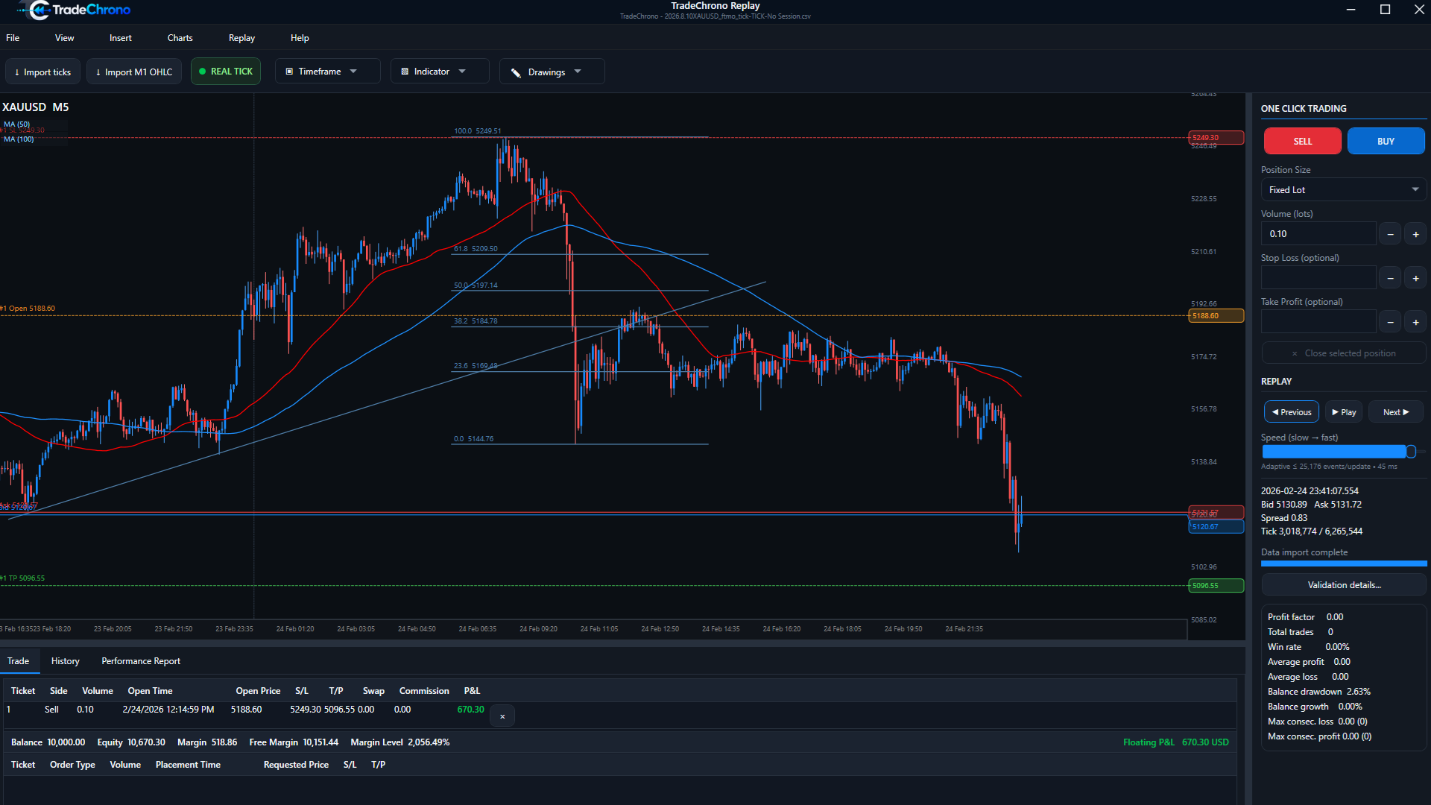This screenshot has height=805, width=1431.
Task: Click the 5120.67 bid price tag
Action: tap(1216, 527)
